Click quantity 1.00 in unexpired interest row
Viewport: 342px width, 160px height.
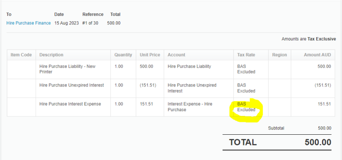tap(118, 86)
